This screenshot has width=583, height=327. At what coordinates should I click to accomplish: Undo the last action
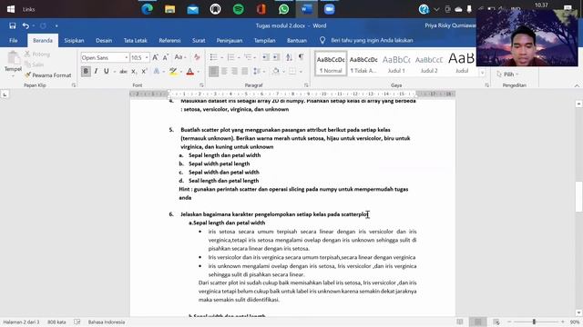pos(26,25)
